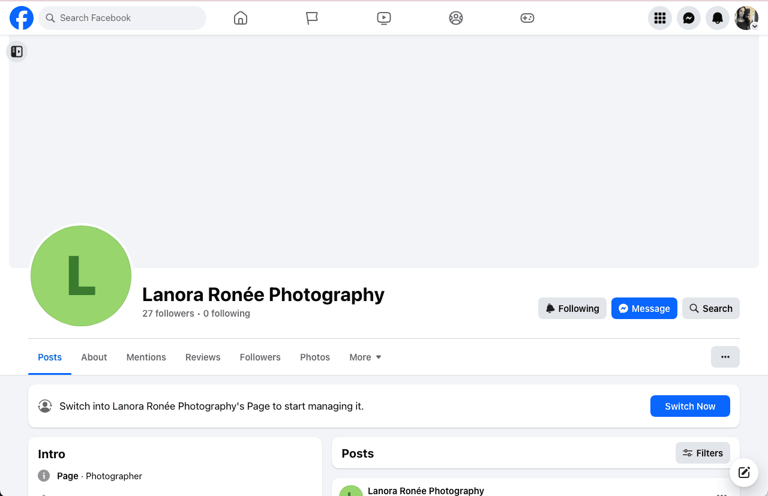This screenshot has height=496, width=768.
Task: Open the Messenger icon in top bar
Action: [x=689, y=18]
